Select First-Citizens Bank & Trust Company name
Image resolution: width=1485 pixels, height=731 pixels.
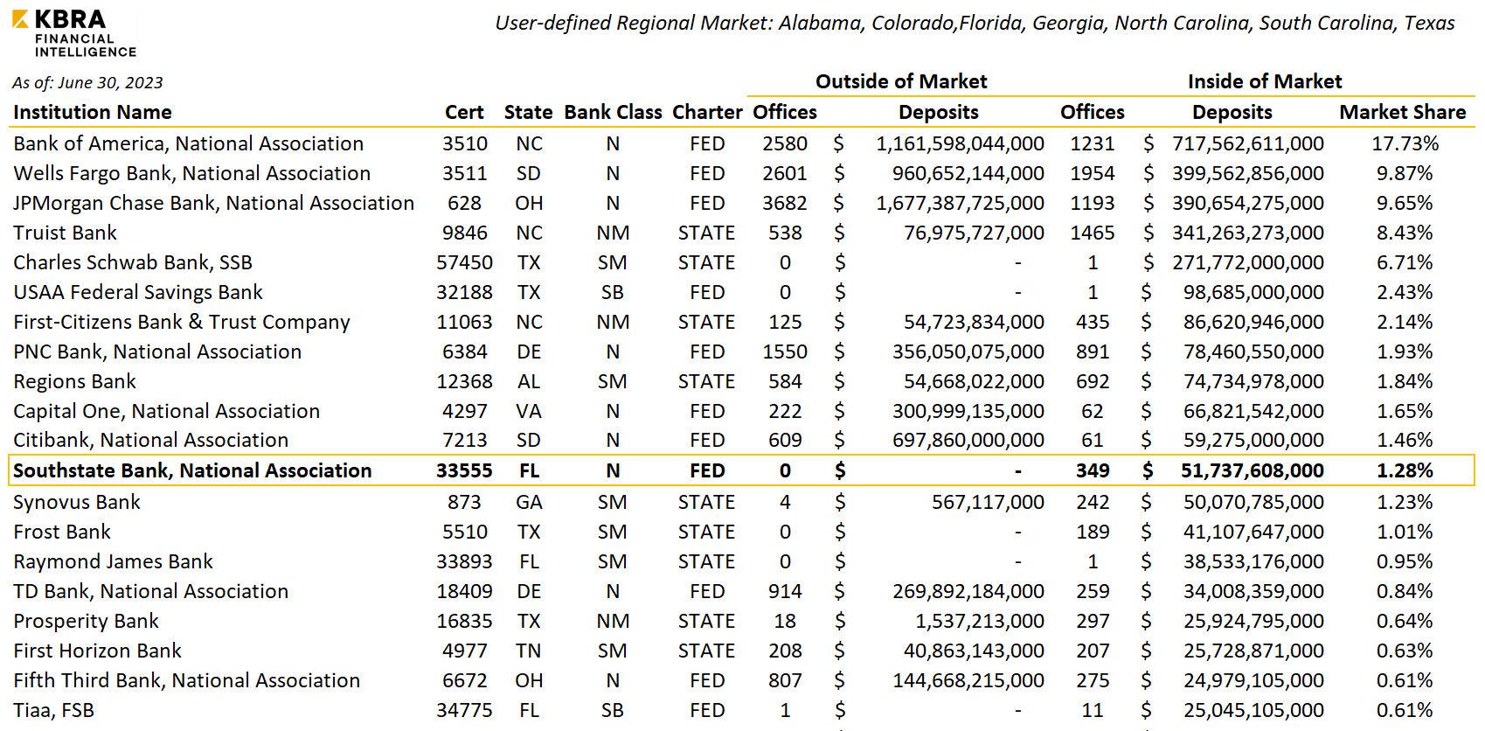click(182, 322)
